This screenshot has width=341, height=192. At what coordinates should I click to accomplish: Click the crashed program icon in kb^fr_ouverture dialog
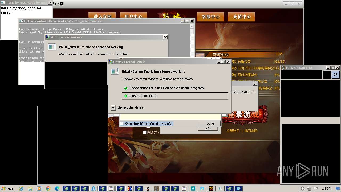52,47
